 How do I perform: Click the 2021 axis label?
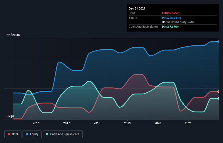[x=188, y=123]
